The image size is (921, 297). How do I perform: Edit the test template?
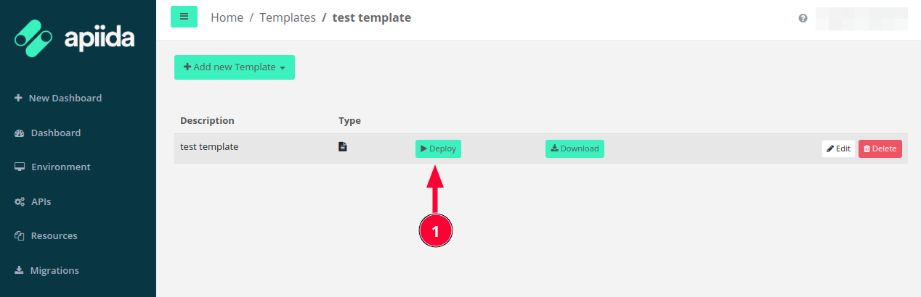tap(838, 148)
